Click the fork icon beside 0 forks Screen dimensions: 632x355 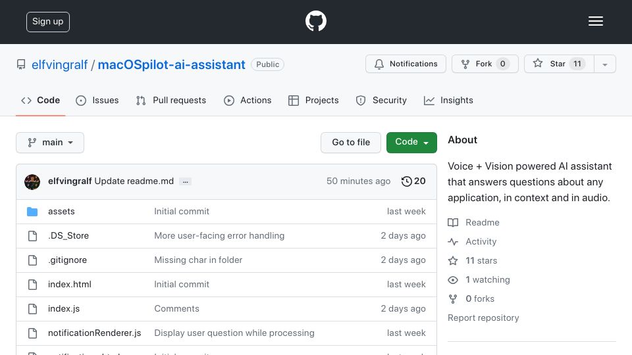453,298
